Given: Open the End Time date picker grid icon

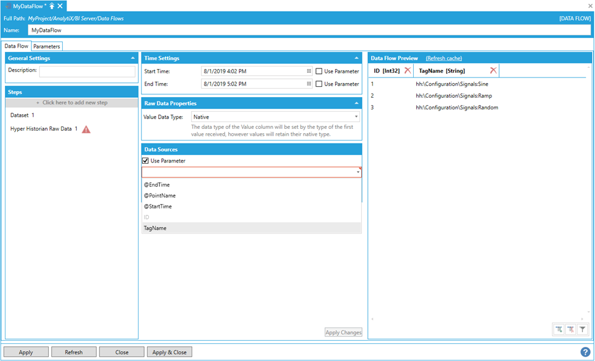Looking at the screenshot, I should pos(309,84).
